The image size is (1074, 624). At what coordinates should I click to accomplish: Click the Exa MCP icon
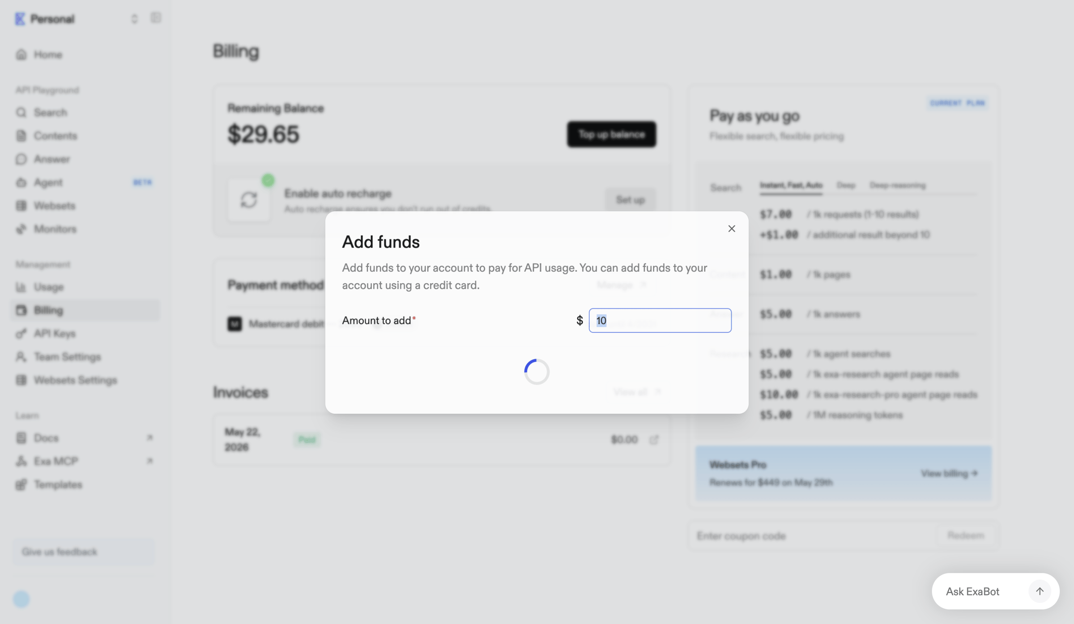click(x=21, y=461)
